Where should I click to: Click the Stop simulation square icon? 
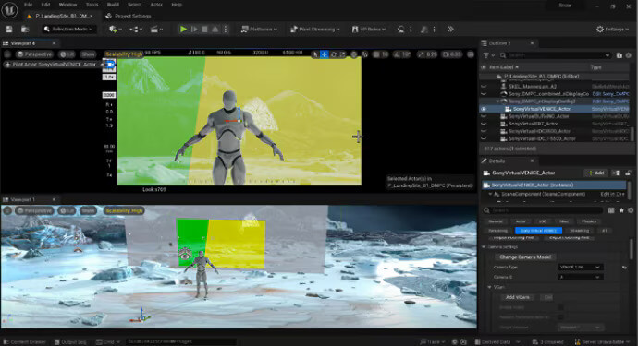coord(205,30)
